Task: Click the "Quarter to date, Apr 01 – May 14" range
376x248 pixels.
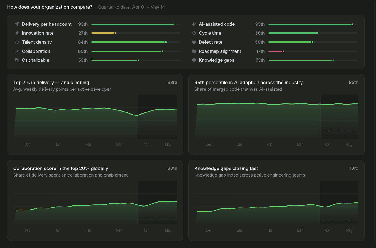Action: tap(131, 7)
